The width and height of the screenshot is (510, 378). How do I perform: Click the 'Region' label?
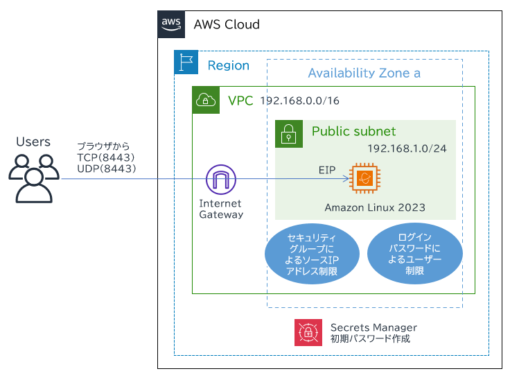pos(229,65)
